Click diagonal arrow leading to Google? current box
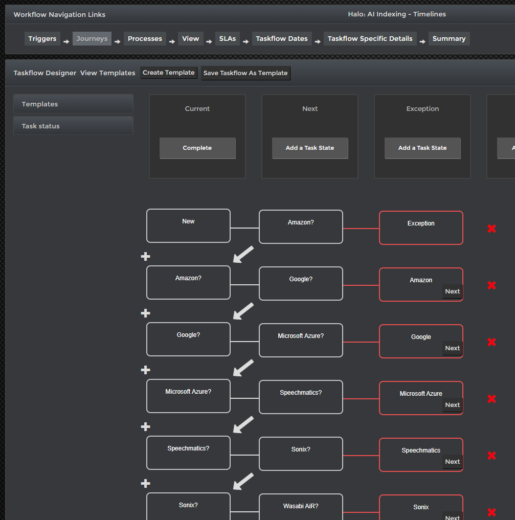Viewport: 515px width, 520px height. click(x=243, y=311)
